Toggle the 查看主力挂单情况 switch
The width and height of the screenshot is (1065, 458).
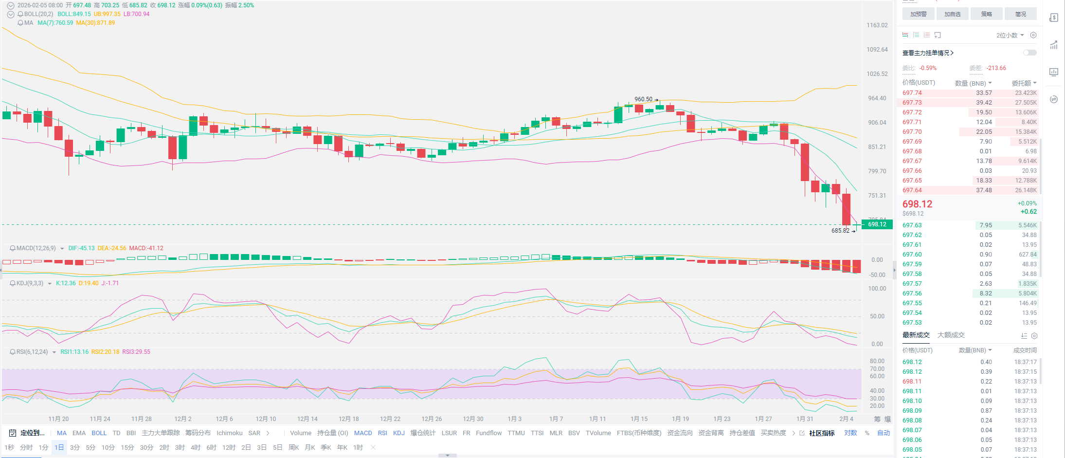coord(1029,53)
